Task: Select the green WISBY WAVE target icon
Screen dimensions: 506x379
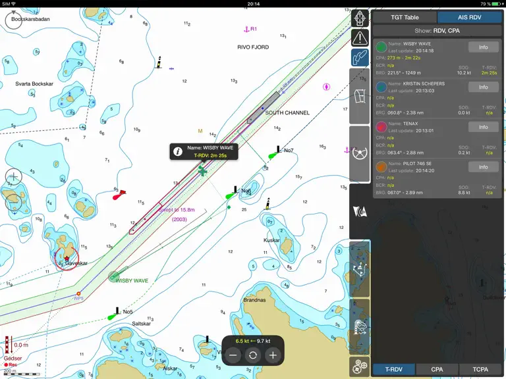Action: [381, 47]
